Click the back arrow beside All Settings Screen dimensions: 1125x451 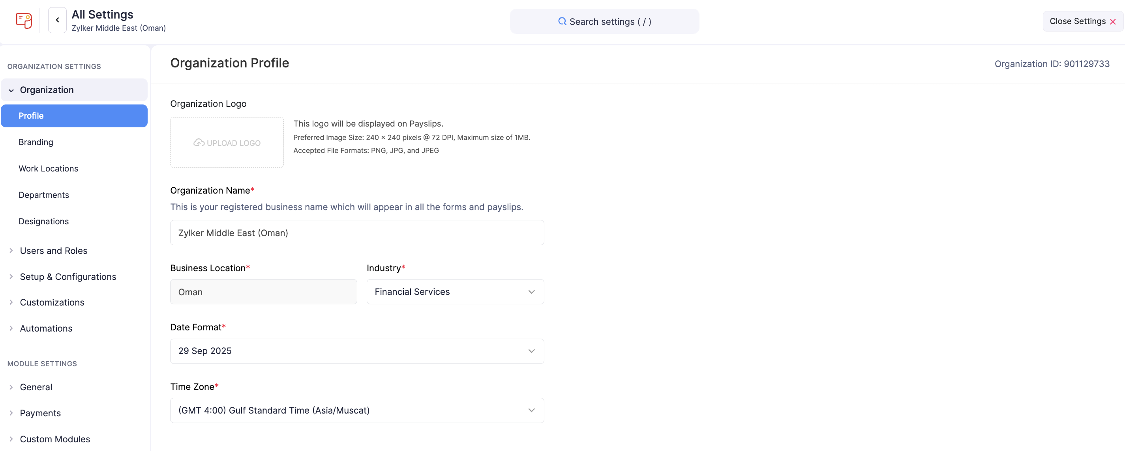coord(57,20)
